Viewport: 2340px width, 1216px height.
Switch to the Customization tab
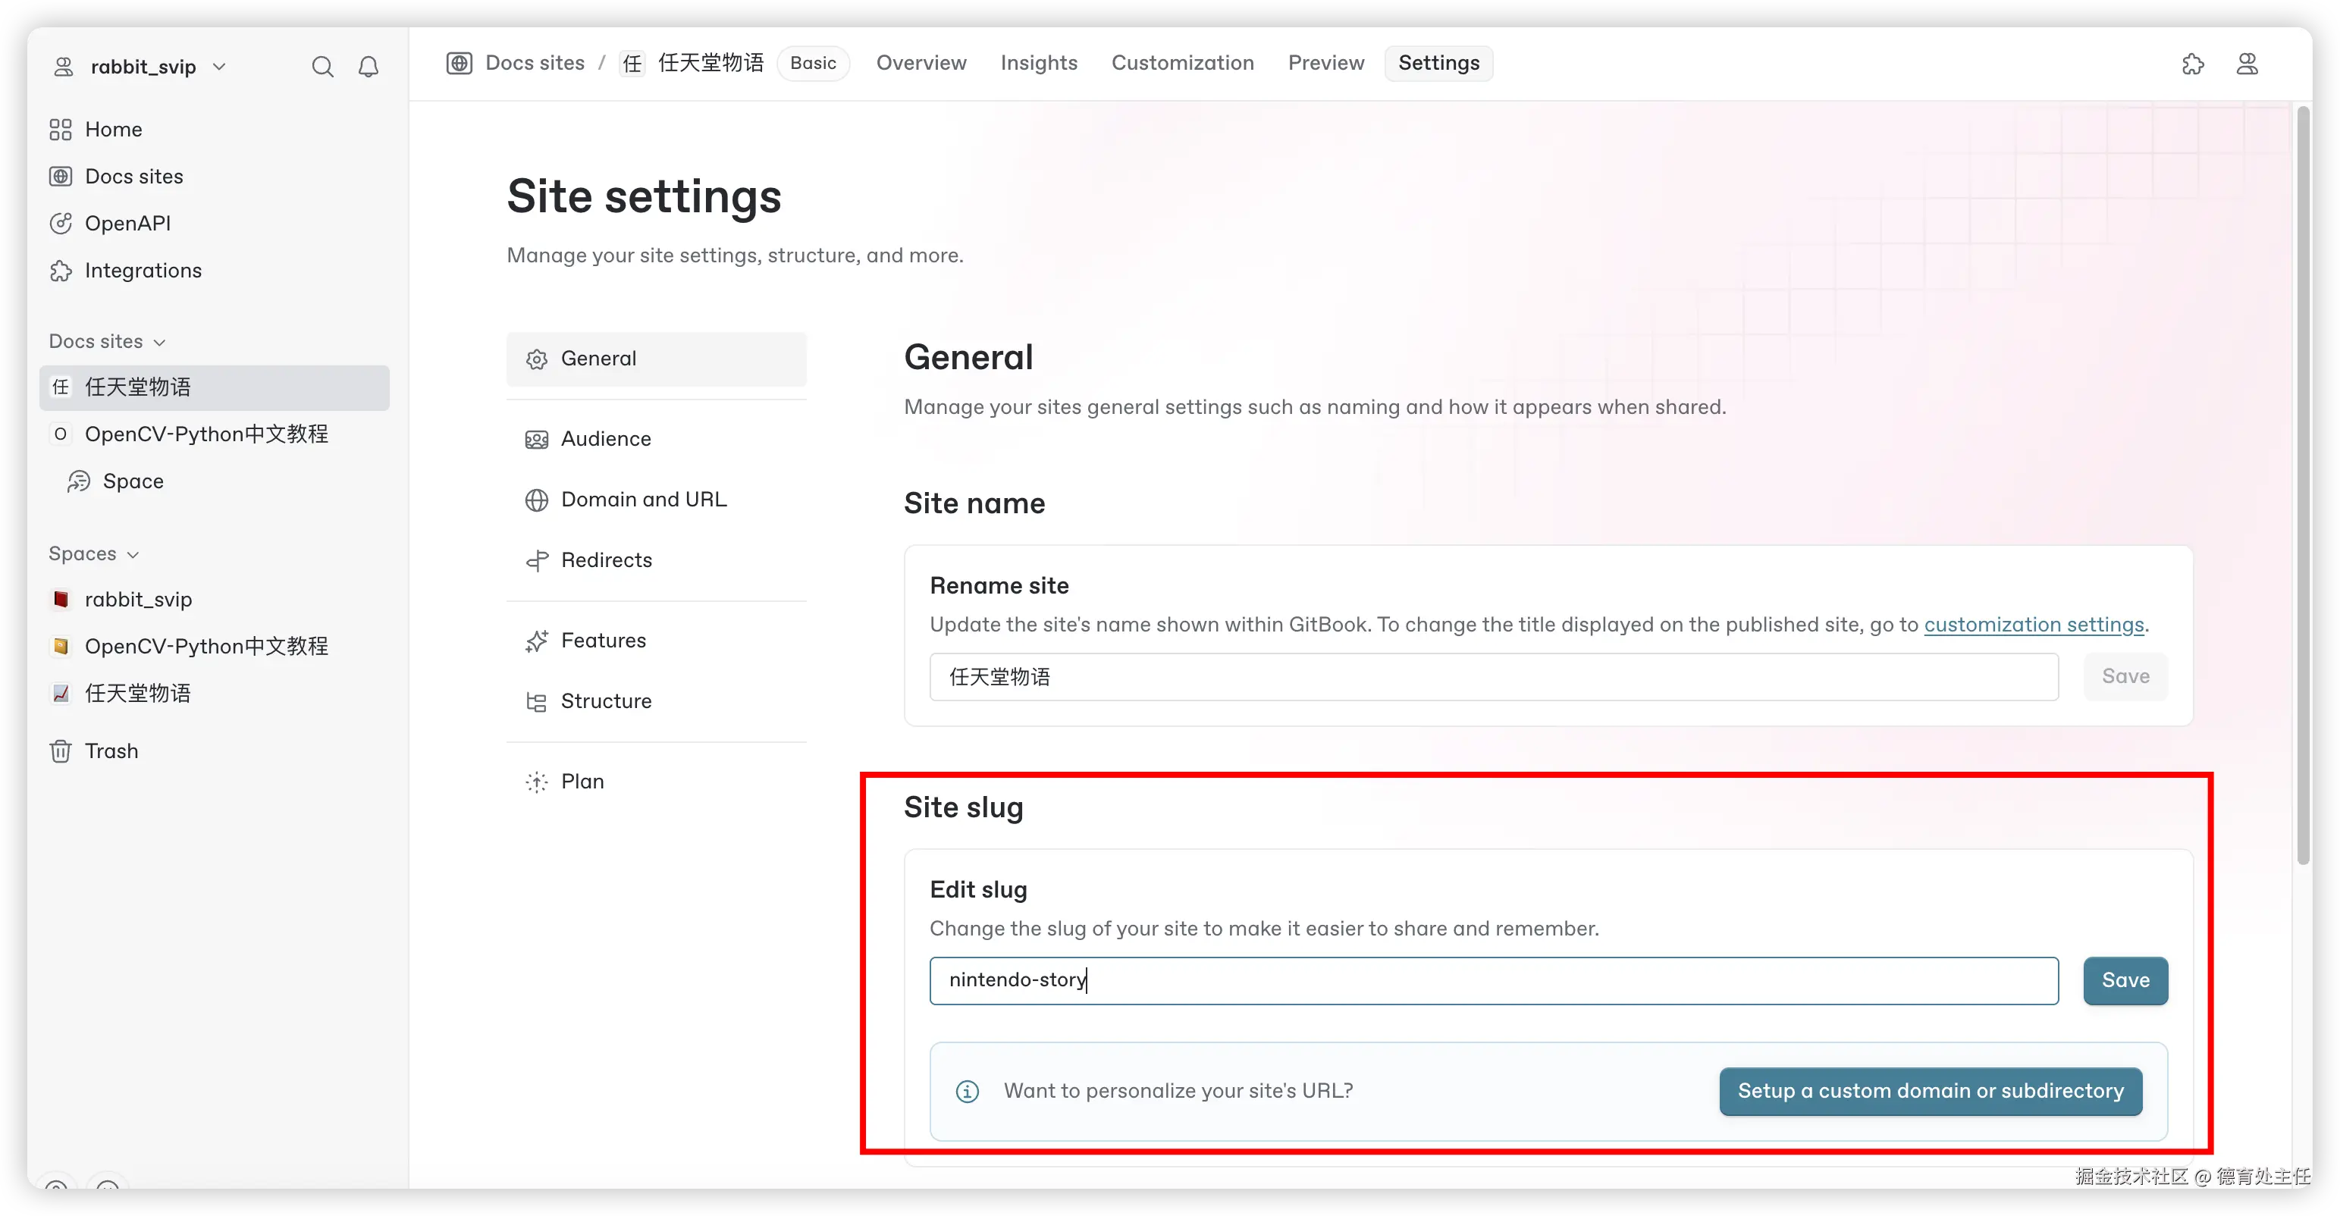tap(1182, 64)
